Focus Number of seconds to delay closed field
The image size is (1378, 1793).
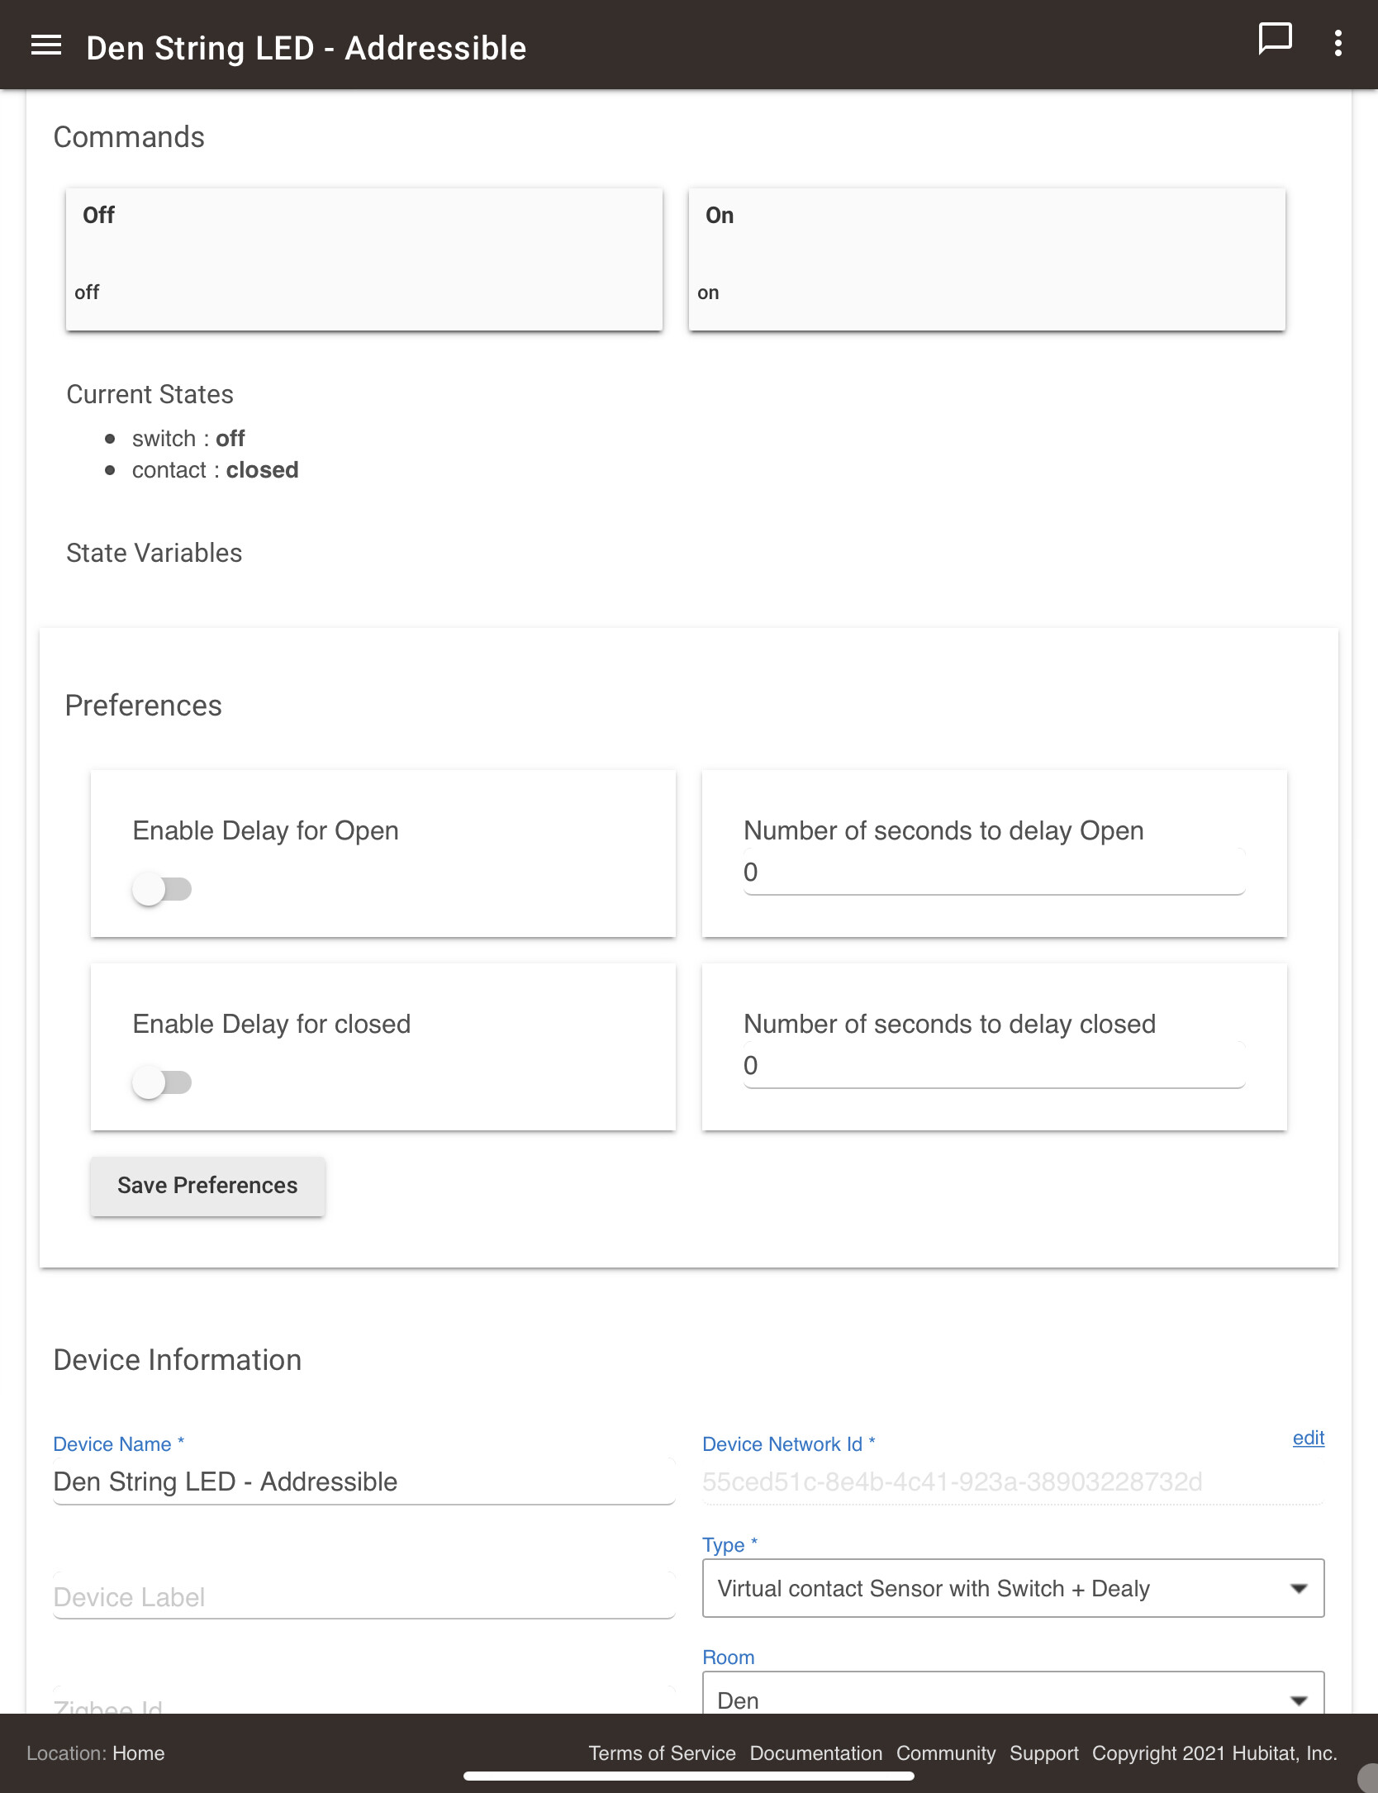click(993, 1066)
